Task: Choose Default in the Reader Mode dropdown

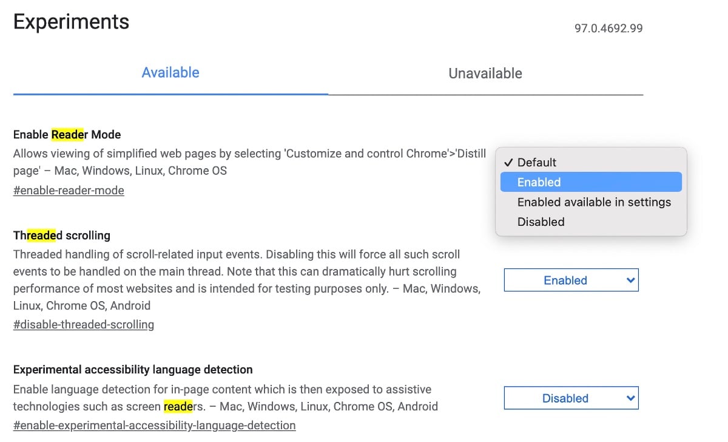Action: 591,162
